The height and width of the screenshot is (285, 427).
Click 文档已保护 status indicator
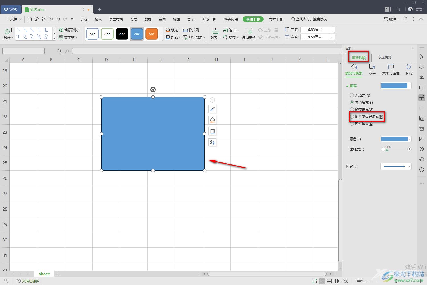click(28, 281)
